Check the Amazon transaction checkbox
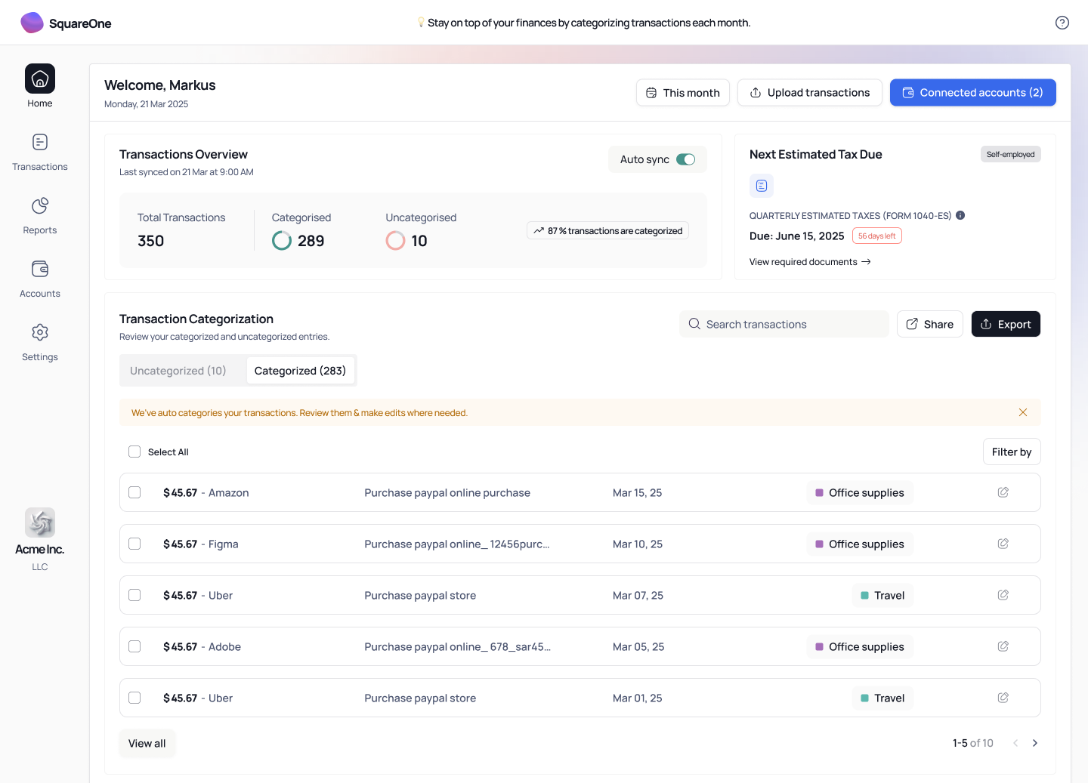This screenshot has width=1088, height=783. coord(134,492)
